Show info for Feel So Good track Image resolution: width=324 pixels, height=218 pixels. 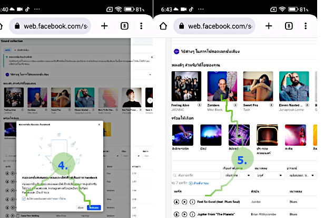tap(192, 202)
